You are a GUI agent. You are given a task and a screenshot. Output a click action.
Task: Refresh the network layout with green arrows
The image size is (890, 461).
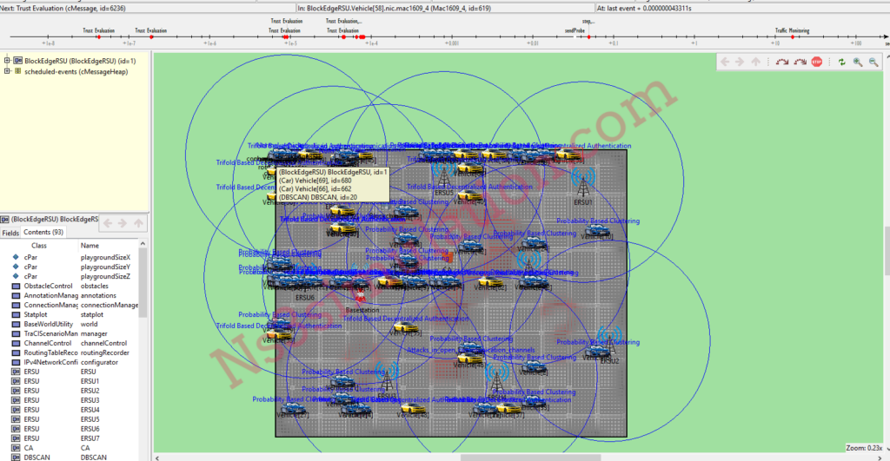pyautogui.click(x=841, y=62)
